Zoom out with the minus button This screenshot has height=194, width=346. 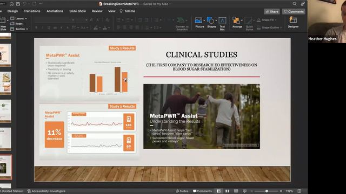click(x=251, y=191)
